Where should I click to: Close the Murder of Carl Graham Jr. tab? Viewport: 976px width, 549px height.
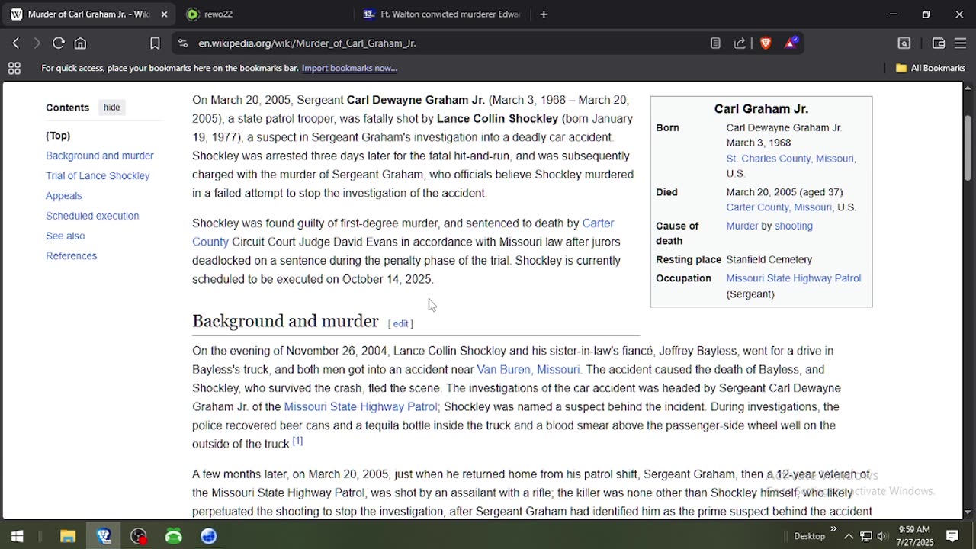click(164, 14)
